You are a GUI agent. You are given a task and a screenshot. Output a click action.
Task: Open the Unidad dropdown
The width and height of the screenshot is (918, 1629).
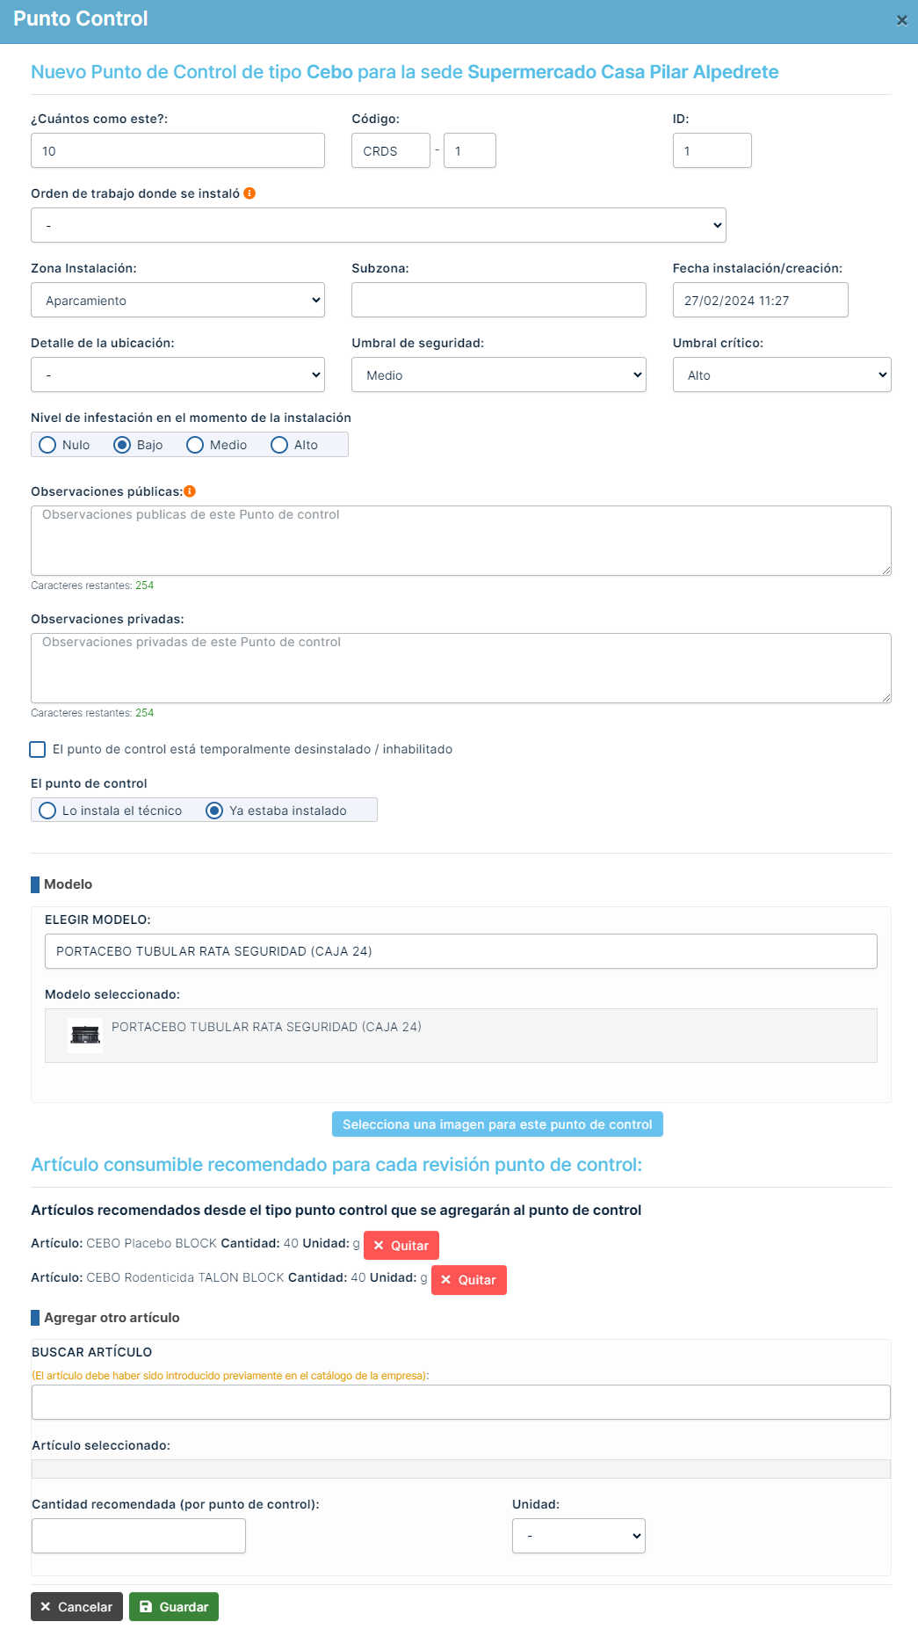[578, 1536]
